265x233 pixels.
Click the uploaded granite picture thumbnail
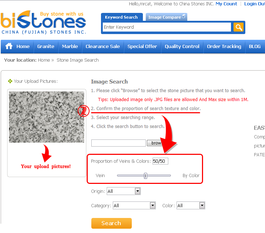[47, 117]
